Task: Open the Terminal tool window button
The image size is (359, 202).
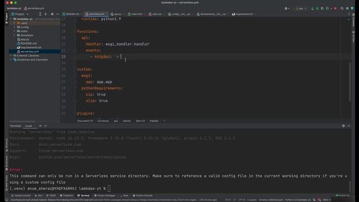Action: (83, 196)
